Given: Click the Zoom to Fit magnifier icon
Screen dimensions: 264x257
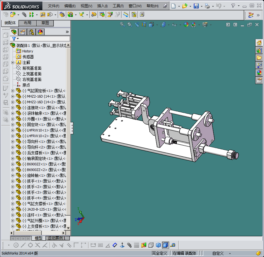Looking at the screenshot, I should tap(122, 24).
